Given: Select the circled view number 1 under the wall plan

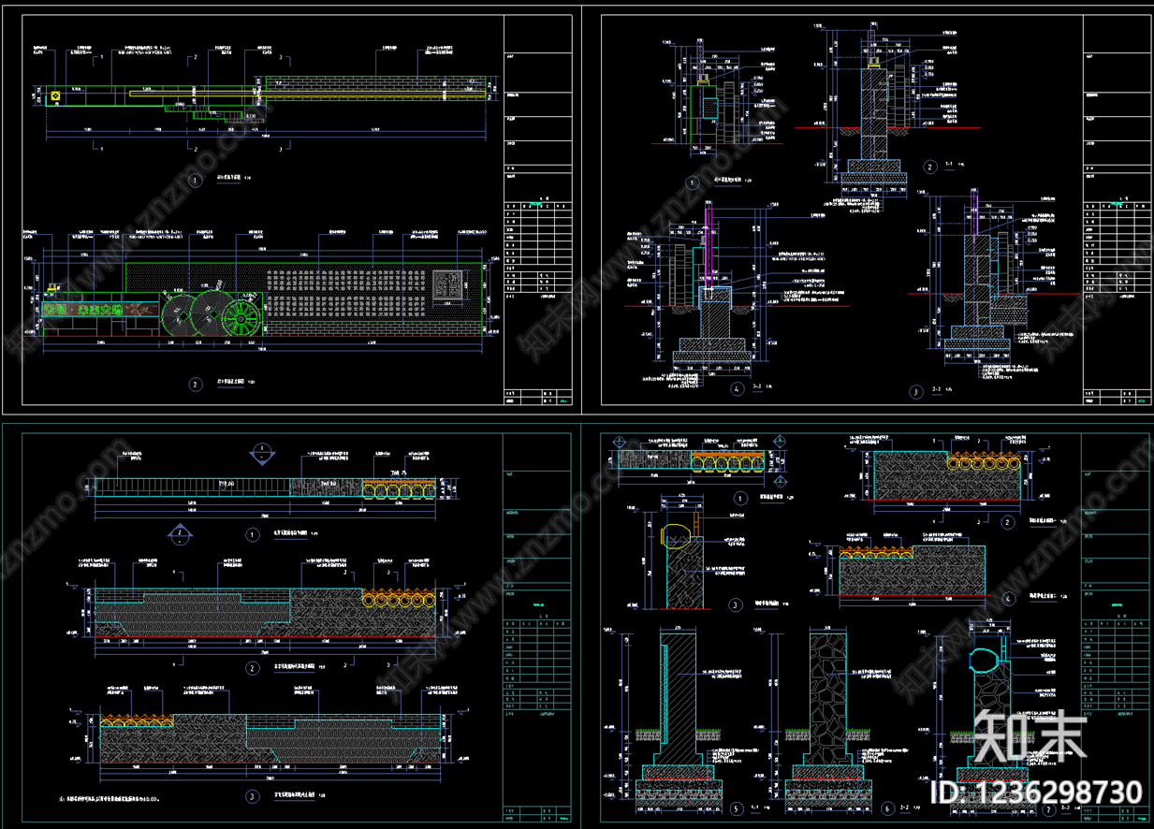Looking at the screenshot, I should (195, 179).
